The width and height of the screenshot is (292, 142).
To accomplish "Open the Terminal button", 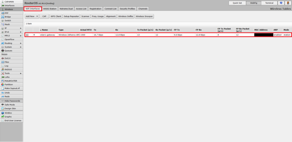I will click(x=269, y=3).
